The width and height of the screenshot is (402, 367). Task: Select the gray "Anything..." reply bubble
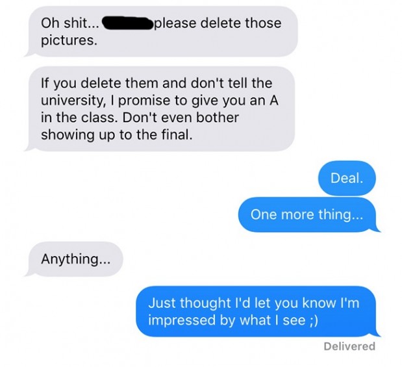(x=74, y=259)
